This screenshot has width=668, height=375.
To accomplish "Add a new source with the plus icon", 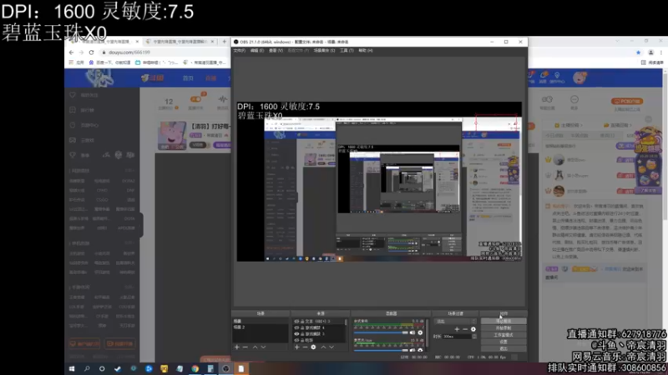I will [297, 347].
